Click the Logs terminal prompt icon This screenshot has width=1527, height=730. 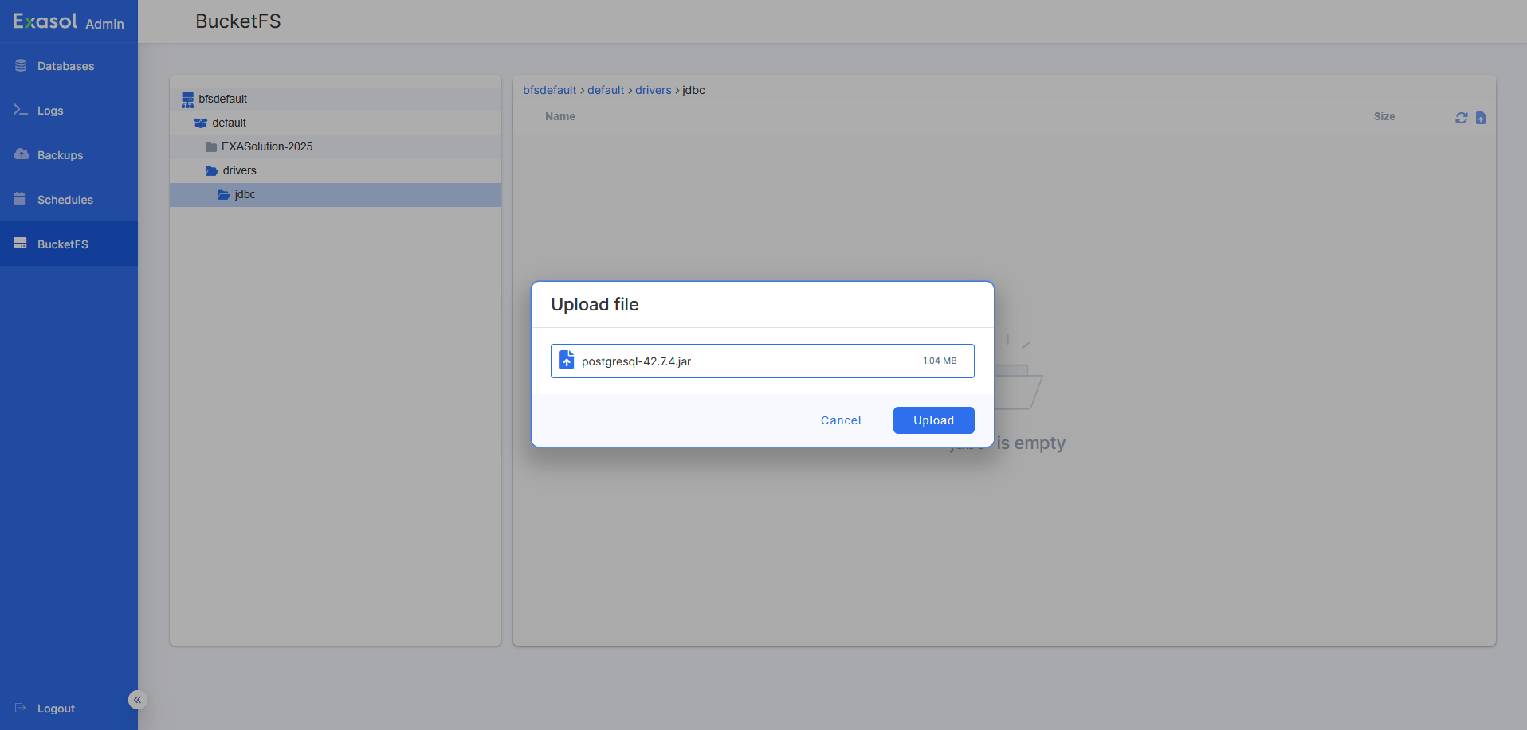coord(21,110)
